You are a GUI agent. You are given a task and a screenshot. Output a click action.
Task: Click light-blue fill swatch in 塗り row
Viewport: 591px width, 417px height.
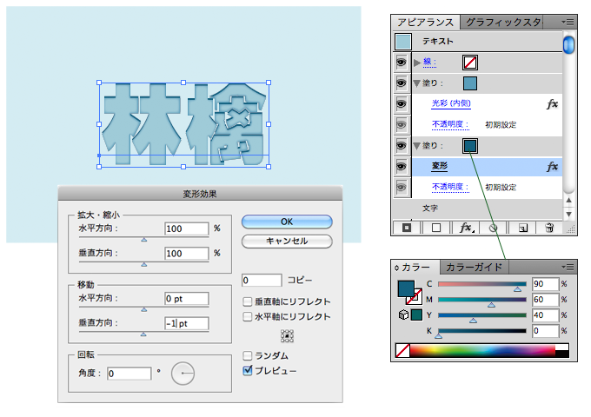pos(470,83)
